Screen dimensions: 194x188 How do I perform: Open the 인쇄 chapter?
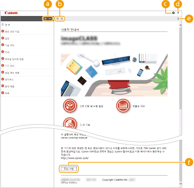[7, 52]
